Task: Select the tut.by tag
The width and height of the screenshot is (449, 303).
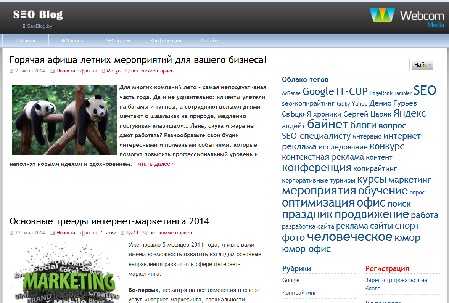Action: (343, 104)
